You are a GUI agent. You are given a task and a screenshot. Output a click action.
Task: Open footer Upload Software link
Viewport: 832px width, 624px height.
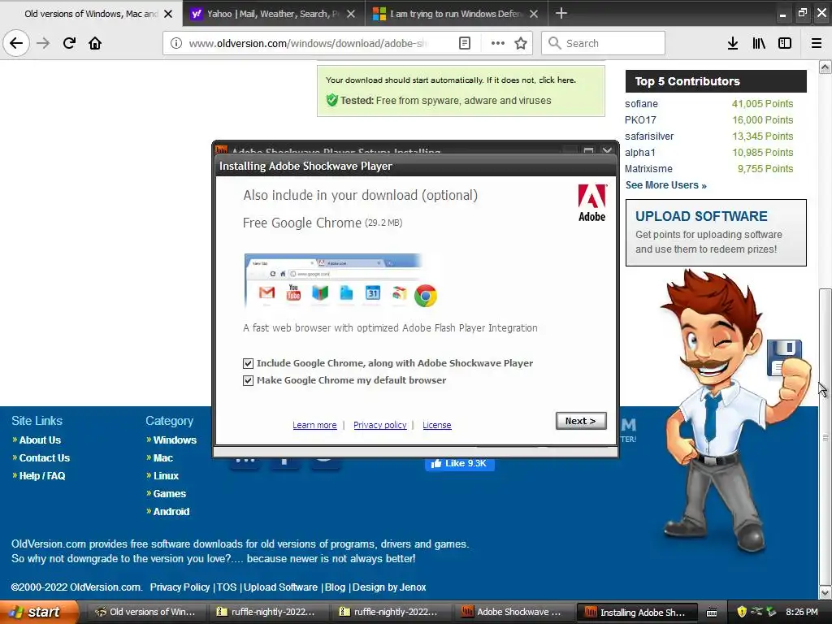click(x=280, y=587)
